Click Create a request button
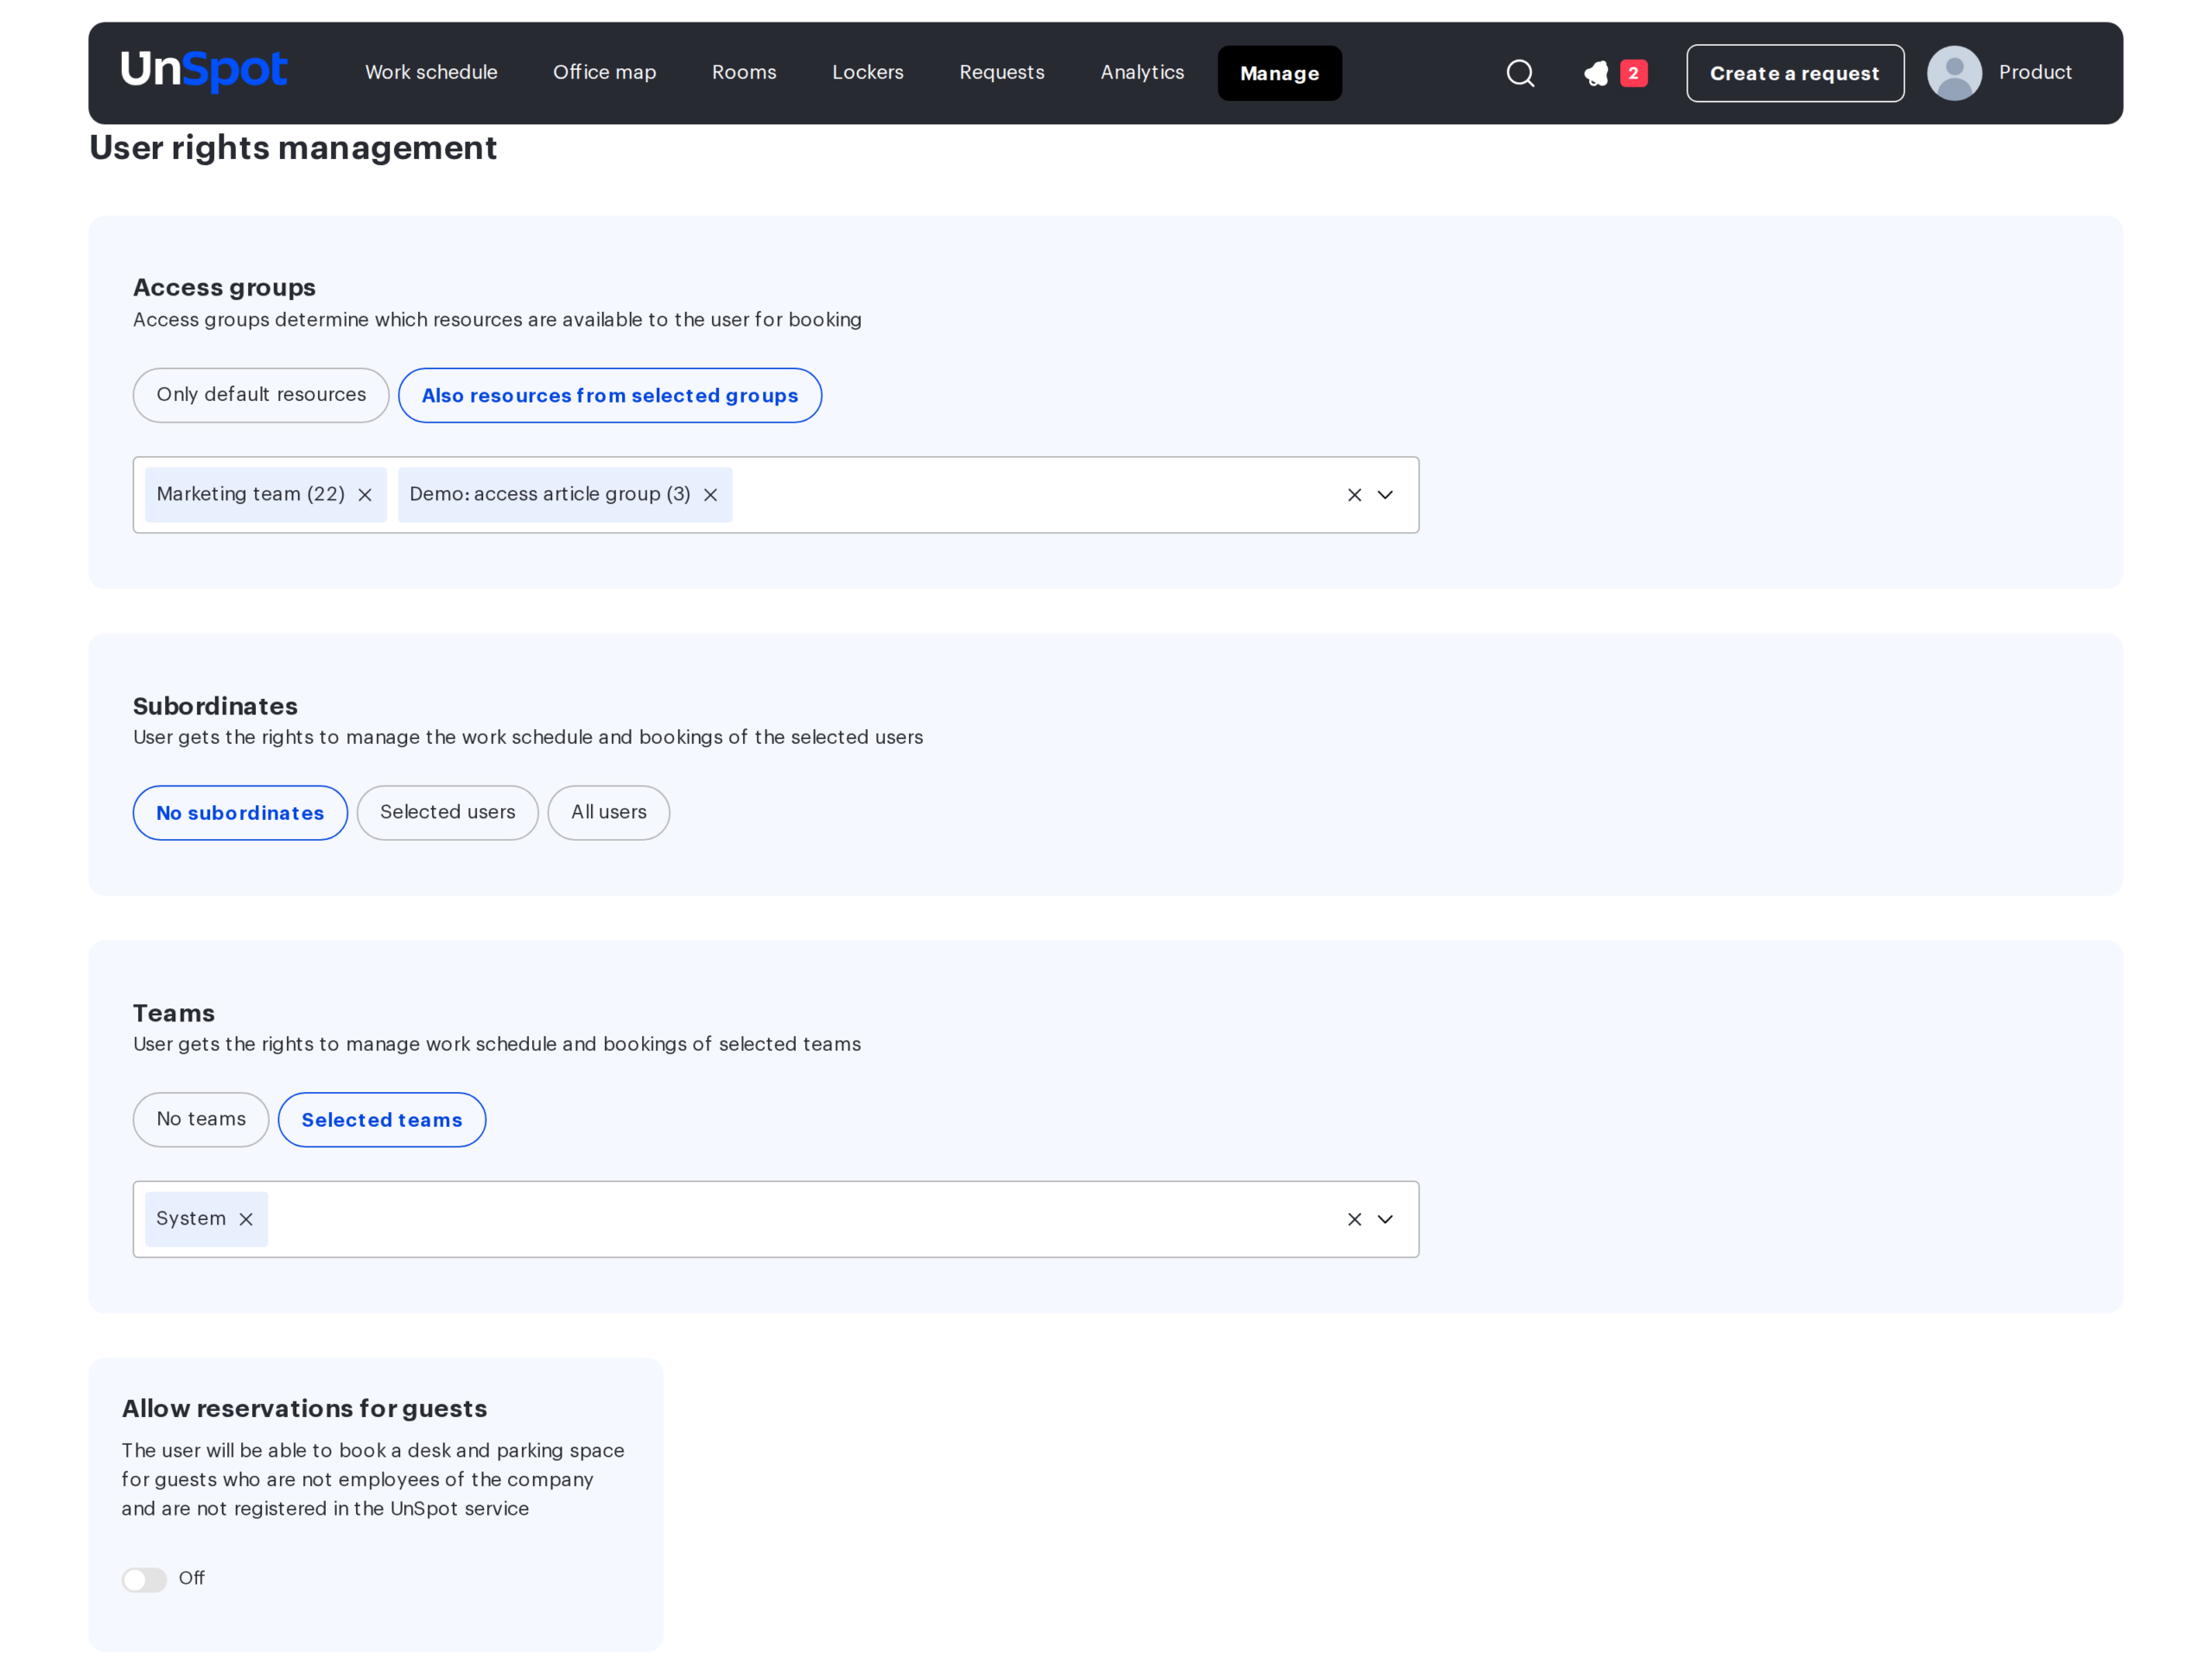 (1795, 73)
